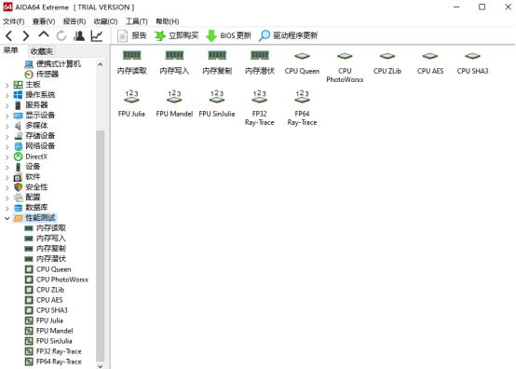
Task: Click the 报告 report button
Action: (132, 35)
